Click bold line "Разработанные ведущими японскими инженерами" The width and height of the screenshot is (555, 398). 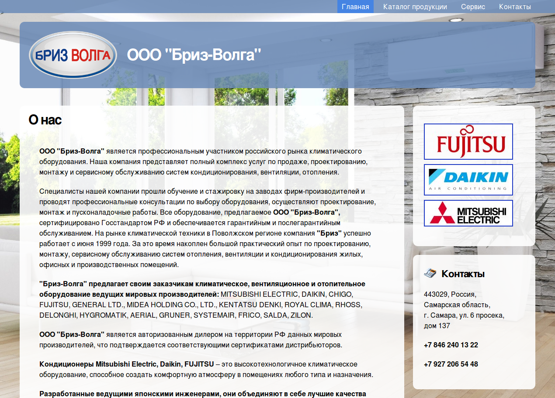point(203,394)
